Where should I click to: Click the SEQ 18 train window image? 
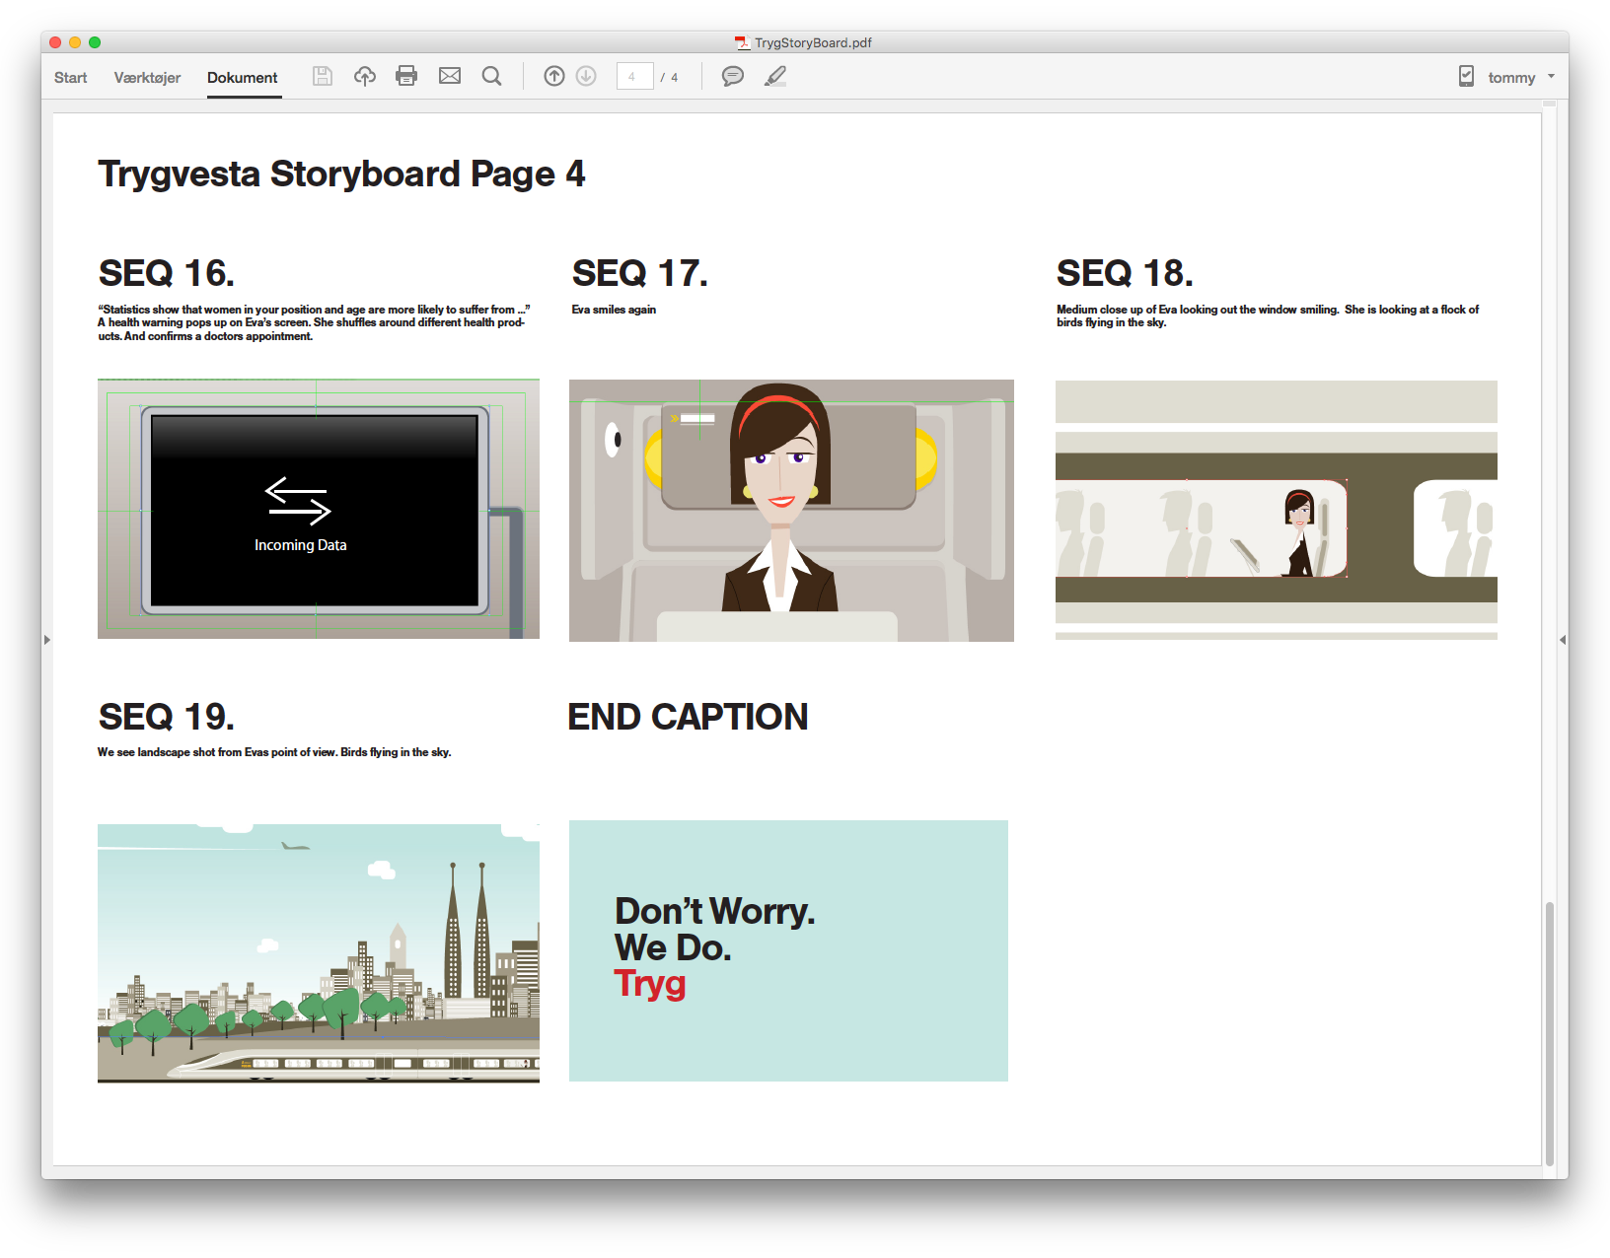1277,511
